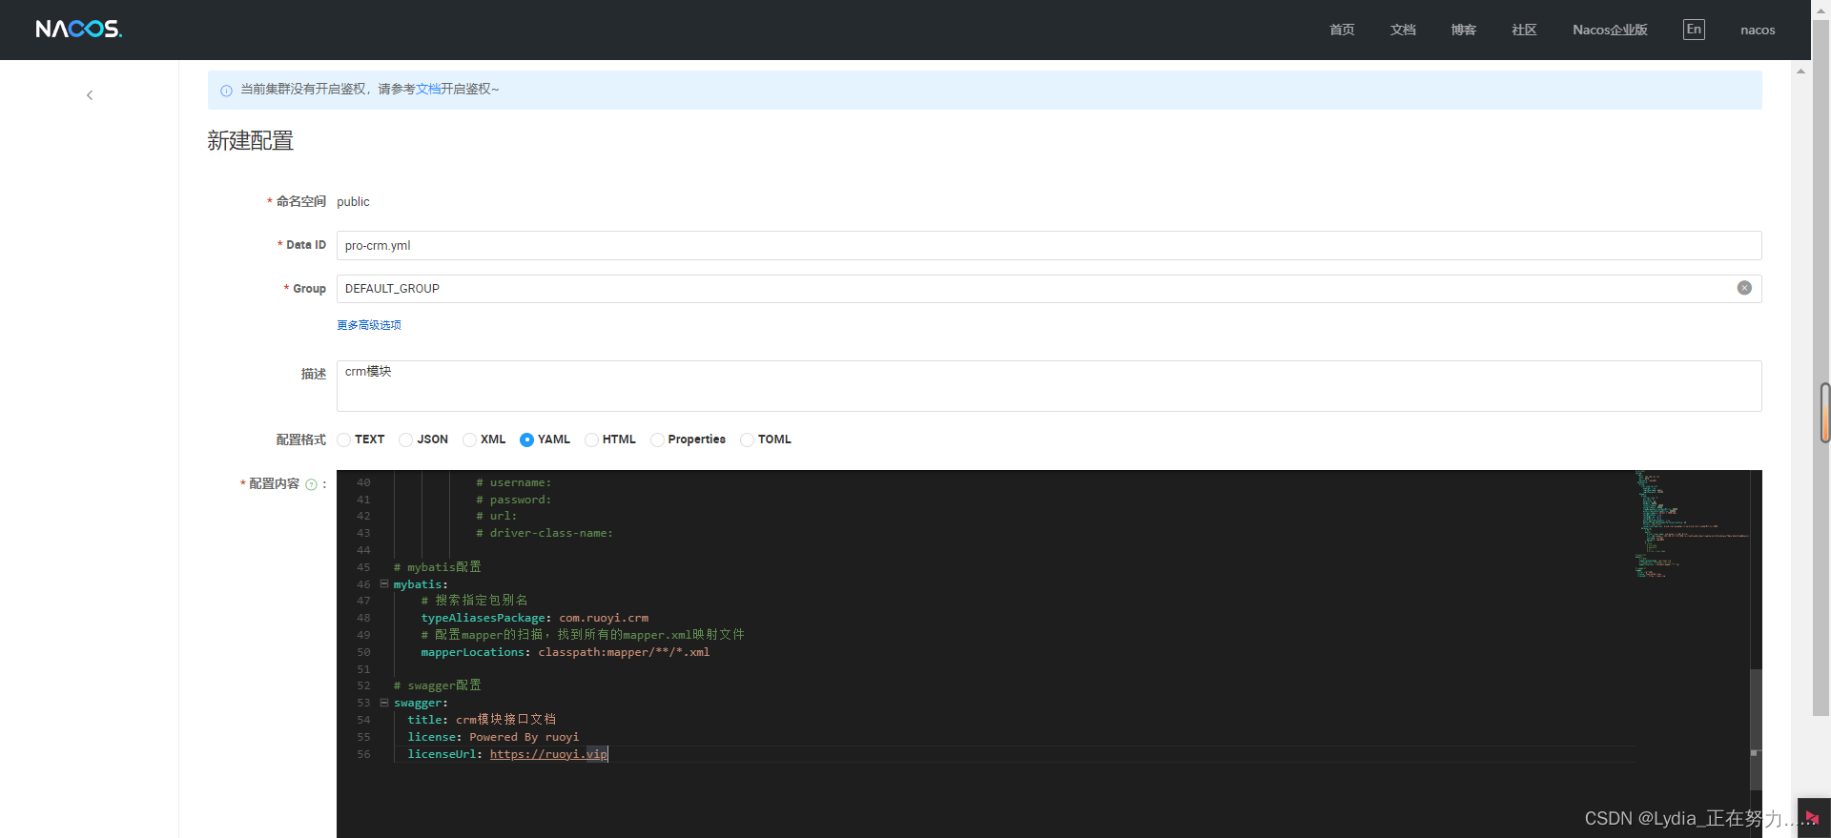Open Nacos企业版 in top navigation
This screenshot has height=838, width=1831.
(x=1610, y=30)
